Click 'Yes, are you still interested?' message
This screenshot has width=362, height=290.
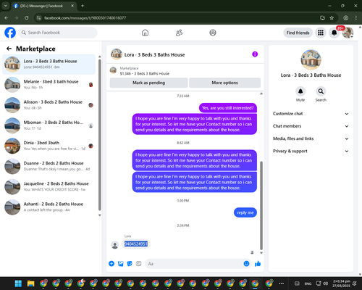coord(228,108)
